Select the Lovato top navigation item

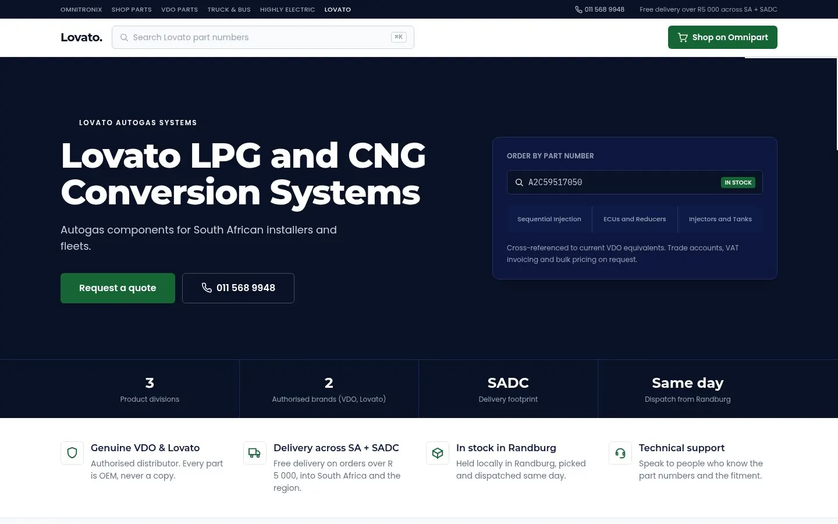[x=338, y=9]
